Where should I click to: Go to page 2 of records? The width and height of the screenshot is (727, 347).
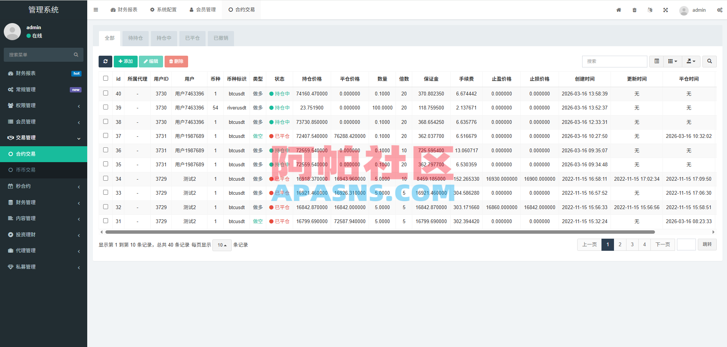point(620,245)
